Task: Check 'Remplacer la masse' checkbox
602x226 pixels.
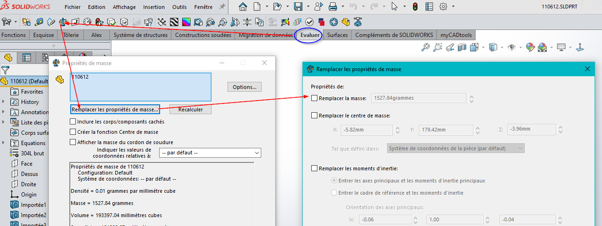Action: point(314,98)
